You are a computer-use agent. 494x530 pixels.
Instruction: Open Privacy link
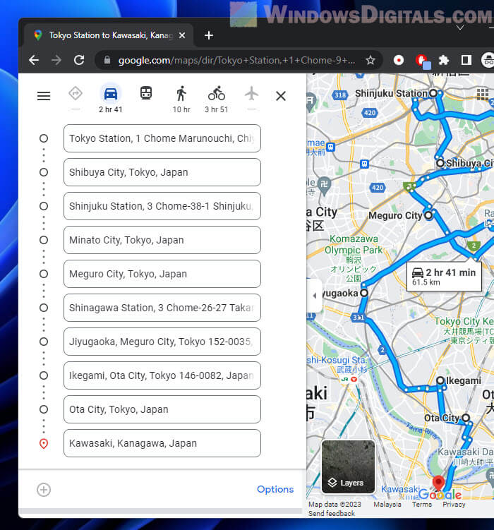[x=454, y=505]
